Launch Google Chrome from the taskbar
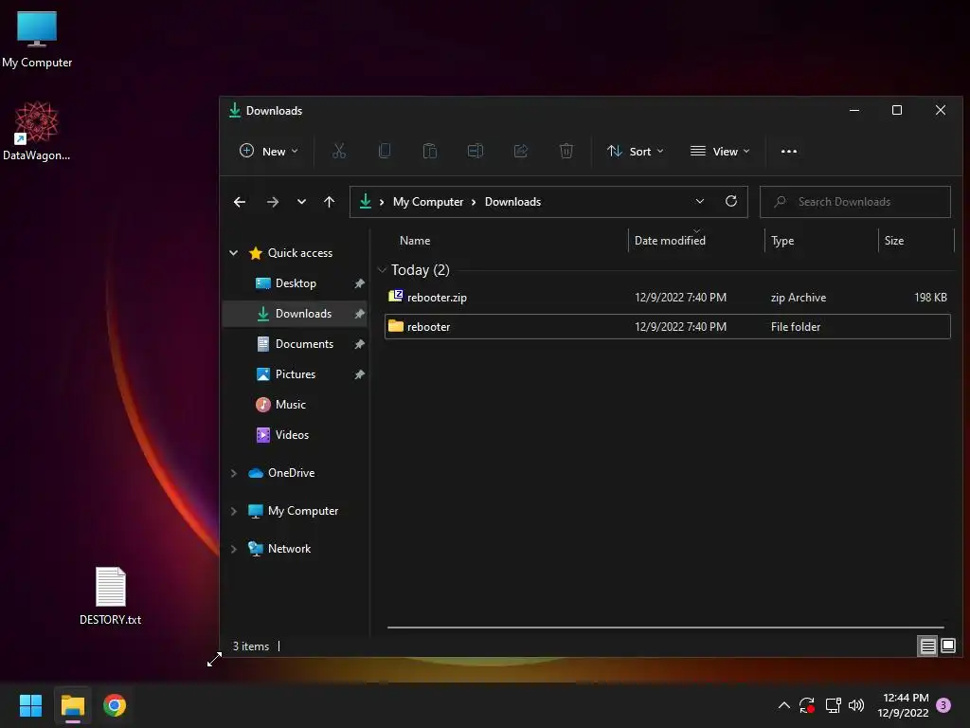 [x=115, y=705]
